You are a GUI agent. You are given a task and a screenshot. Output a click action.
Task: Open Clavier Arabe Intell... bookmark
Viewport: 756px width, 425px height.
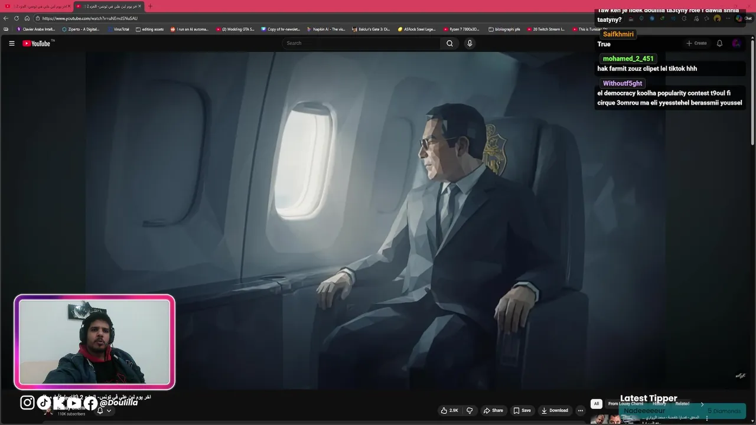click(x=35, y=29)
